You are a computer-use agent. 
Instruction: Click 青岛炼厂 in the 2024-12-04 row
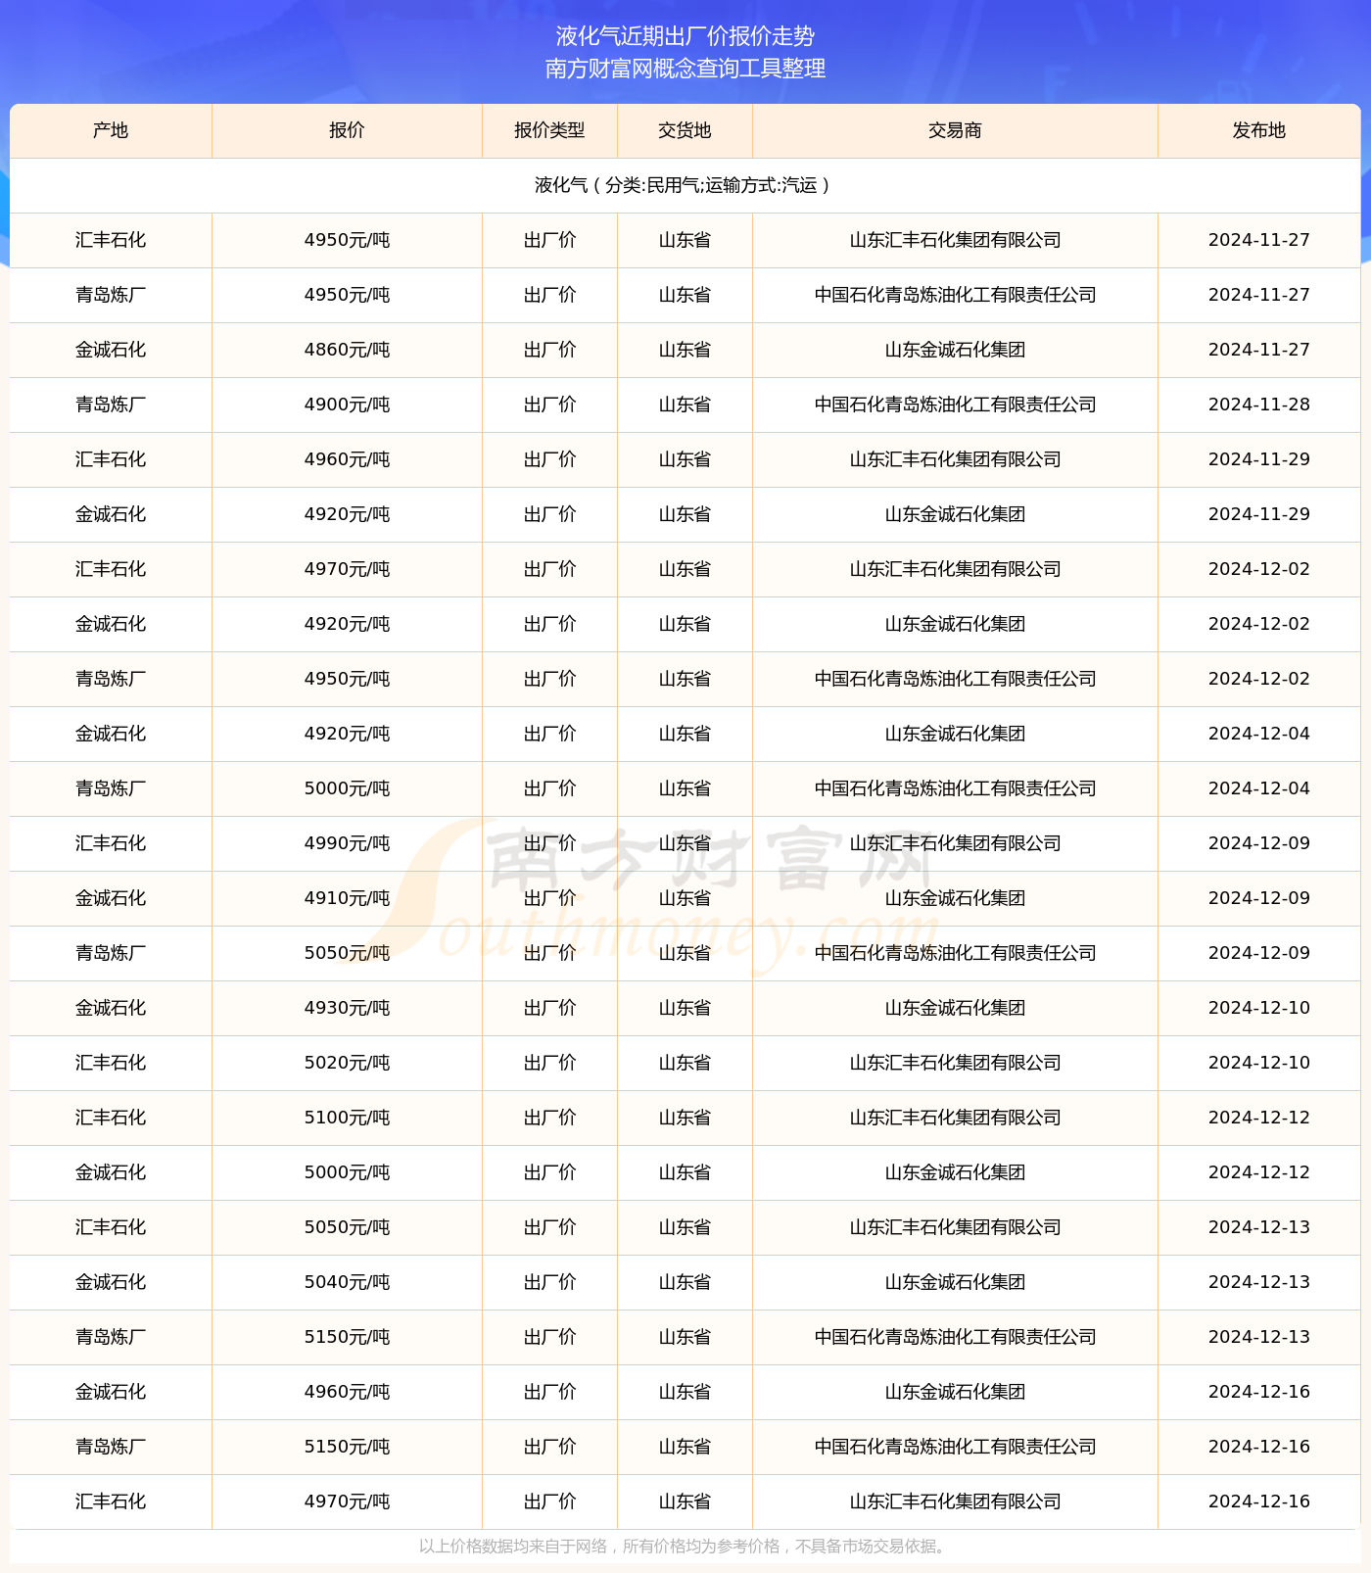tap(111, 788)
